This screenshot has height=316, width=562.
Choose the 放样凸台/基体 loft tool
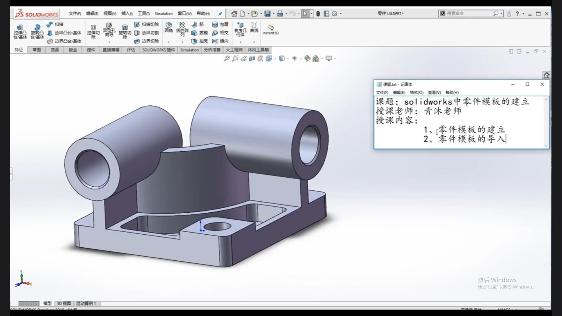(x=64, y=33)
